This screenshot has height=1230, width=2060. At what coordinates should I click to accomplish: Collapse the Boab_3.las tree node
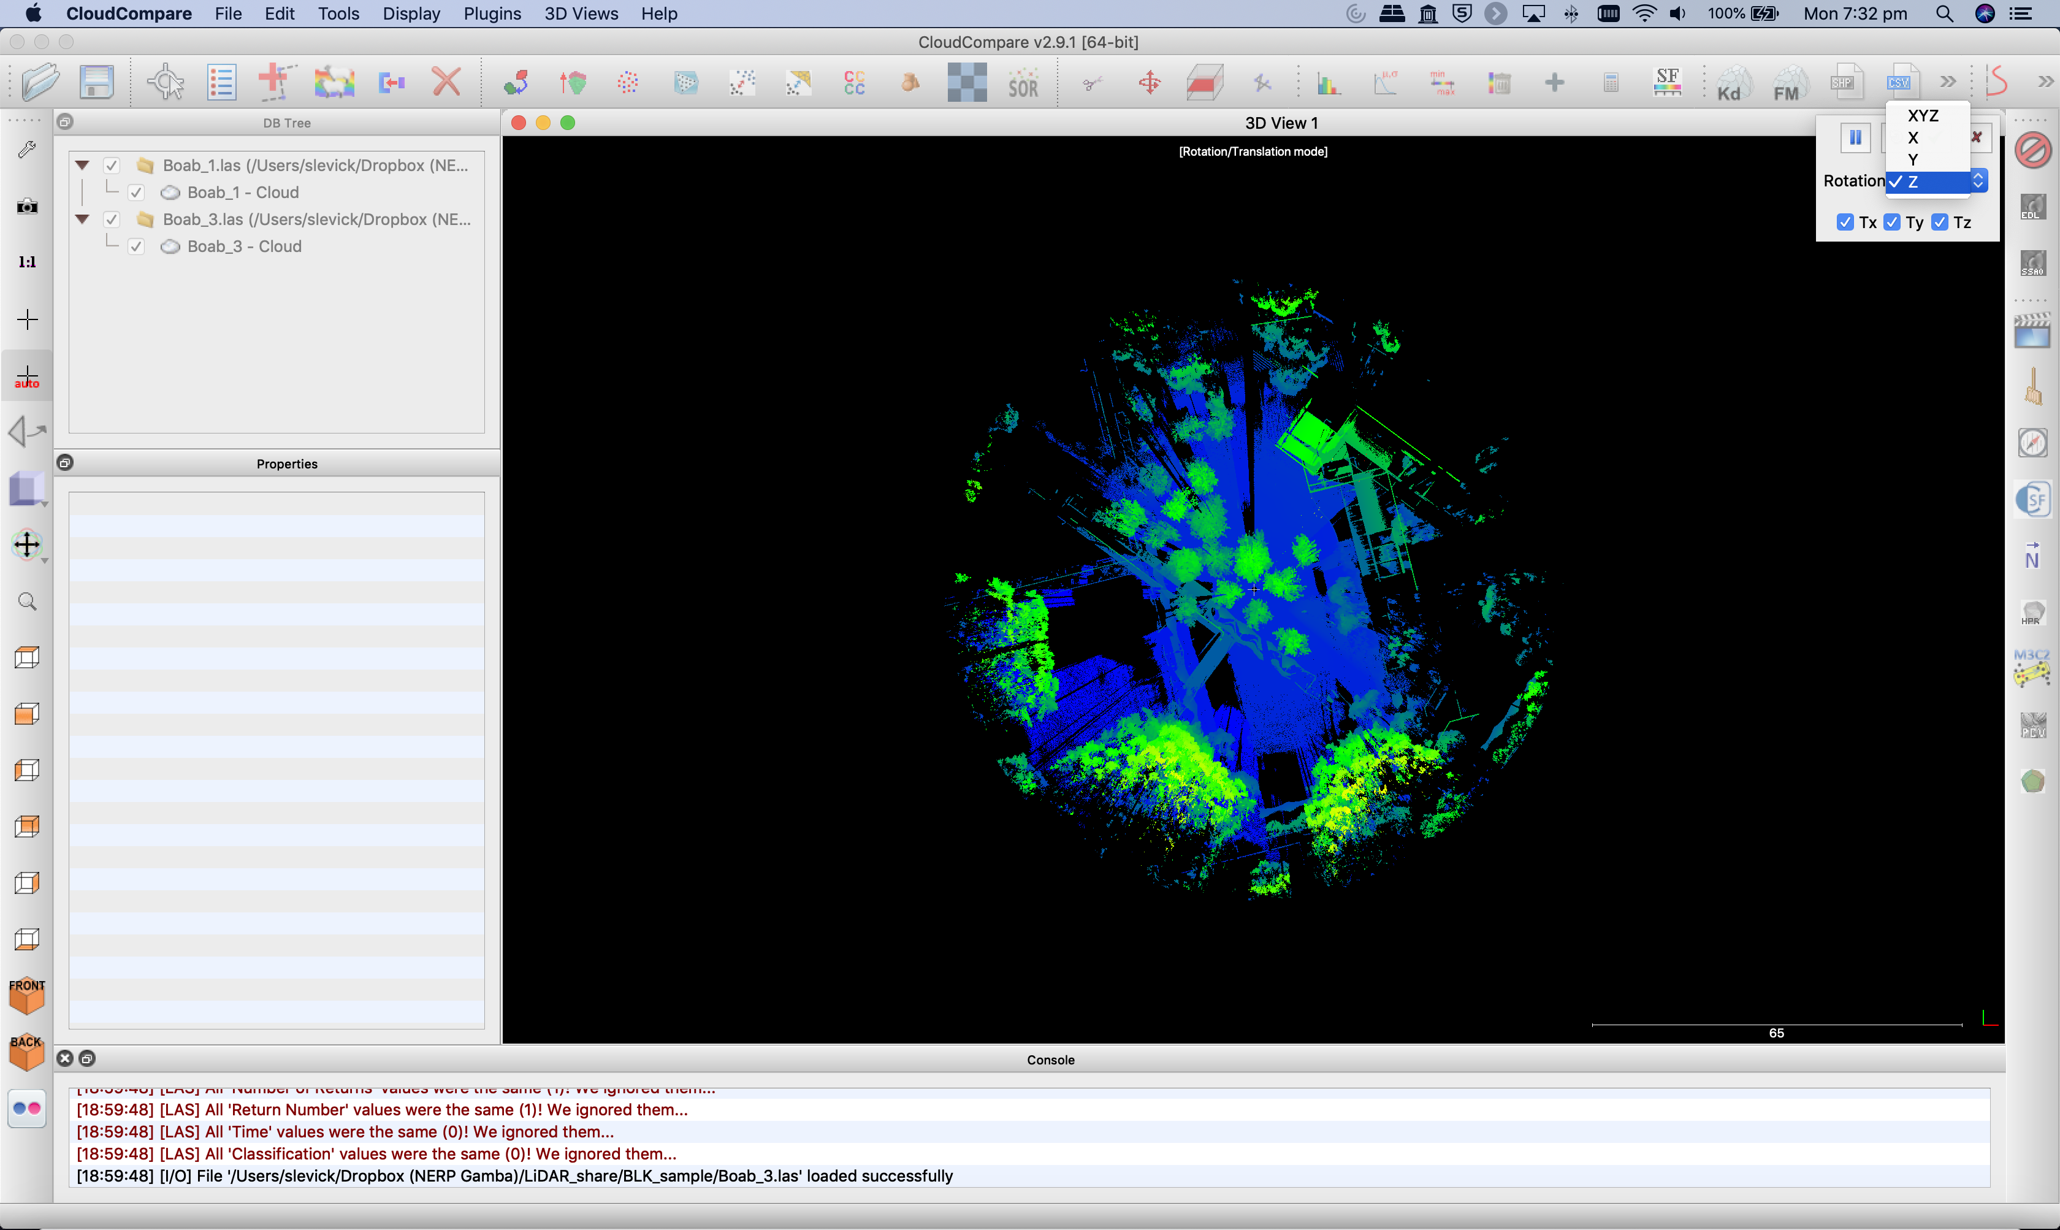point(82,220)
